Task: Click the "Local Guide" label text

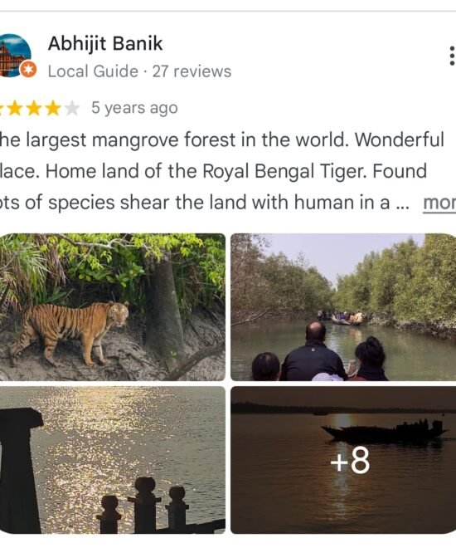Action: point(93,71)
